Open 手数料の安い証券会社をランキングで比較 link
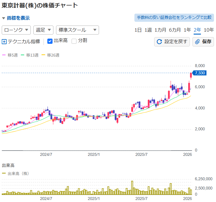This screenshot has height=202, width=216. (174, 17)
